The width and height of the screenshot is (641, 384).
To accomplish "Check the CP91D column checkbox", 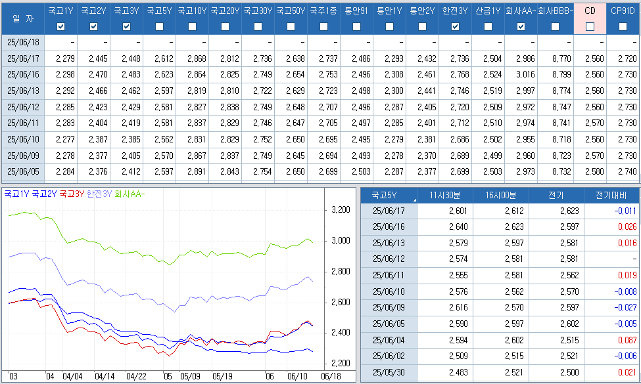I will [623, 26].
